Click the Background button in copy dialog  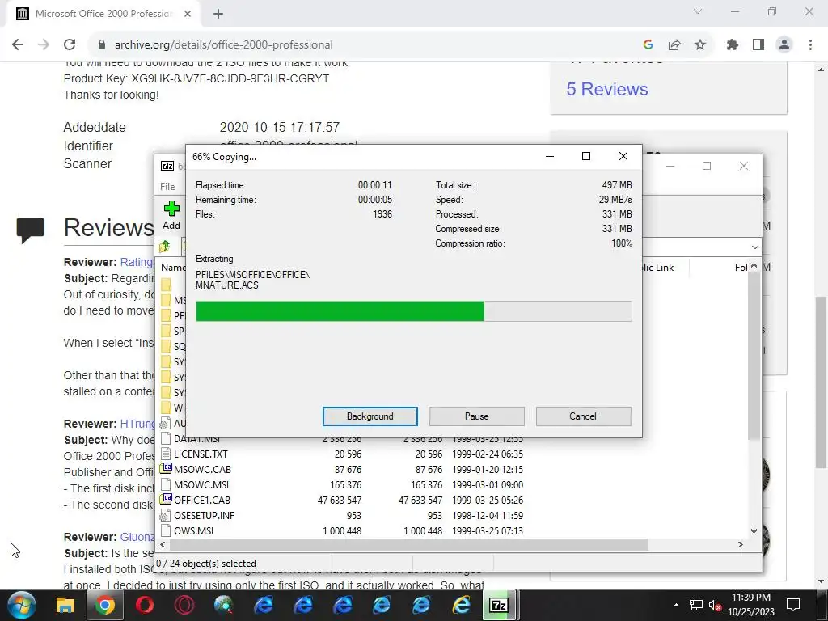[370, 416]
